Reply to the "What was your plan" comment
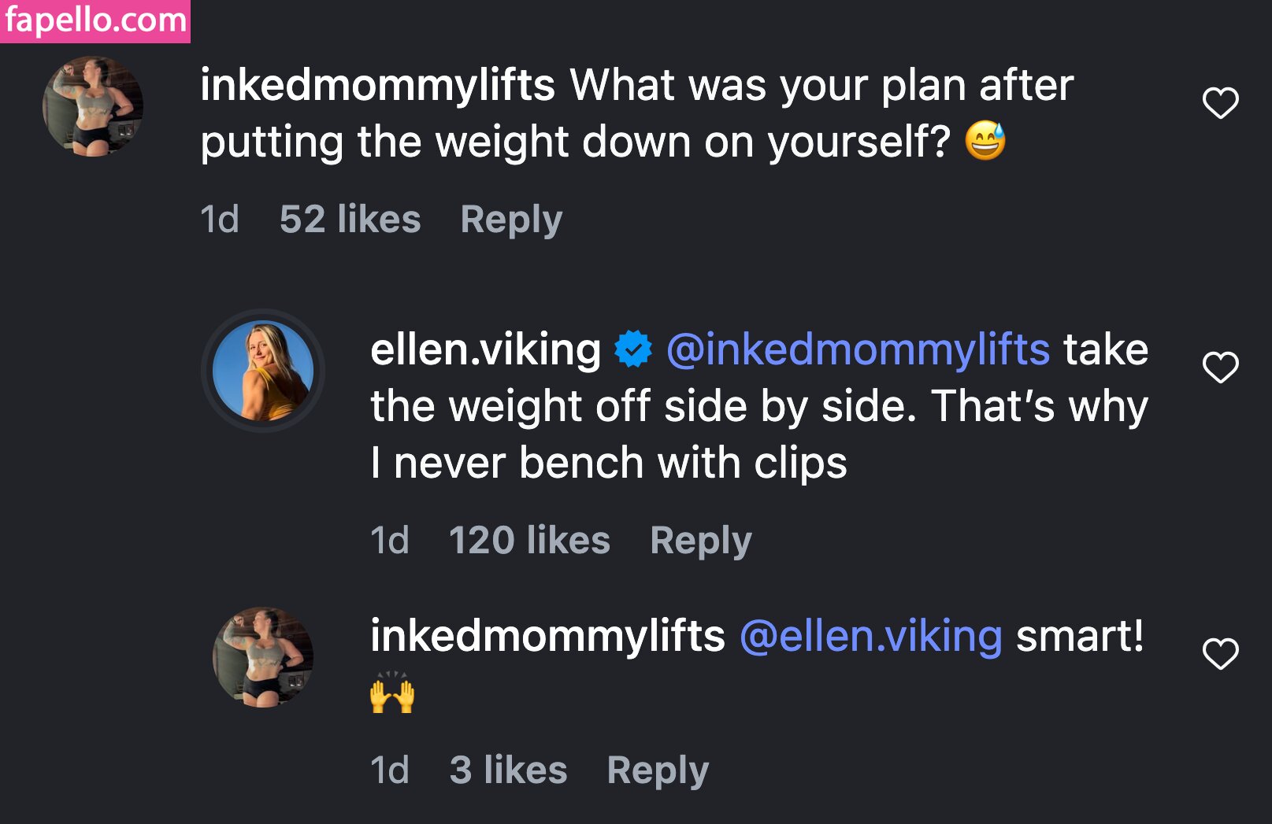Image resolution: width=1272 pixels, height=824 pixels. [x=511, y=220]
